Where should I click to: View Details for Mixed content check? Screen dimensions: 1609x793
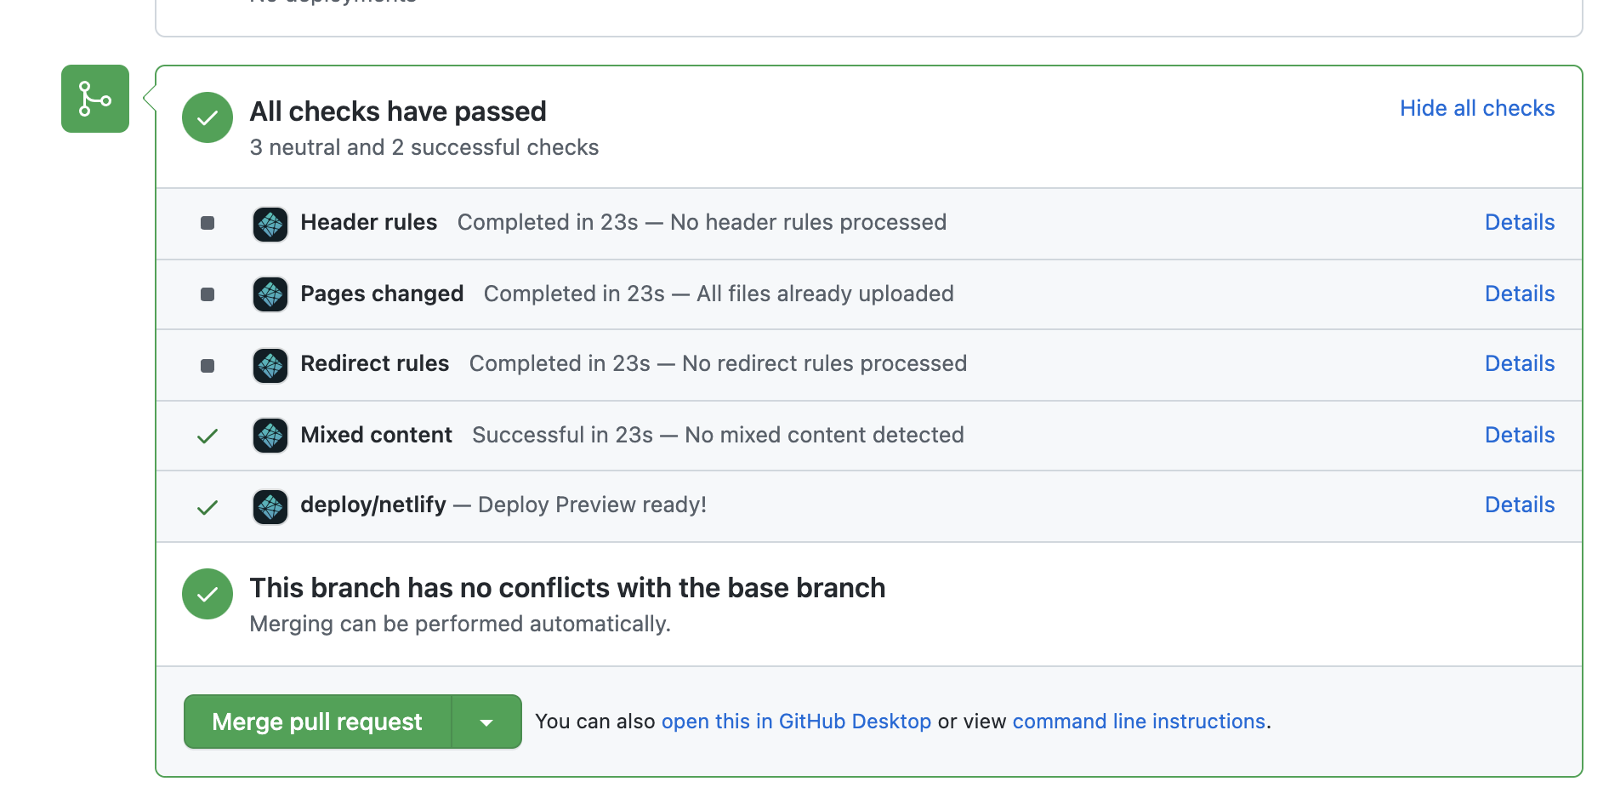pos(1520,435)
